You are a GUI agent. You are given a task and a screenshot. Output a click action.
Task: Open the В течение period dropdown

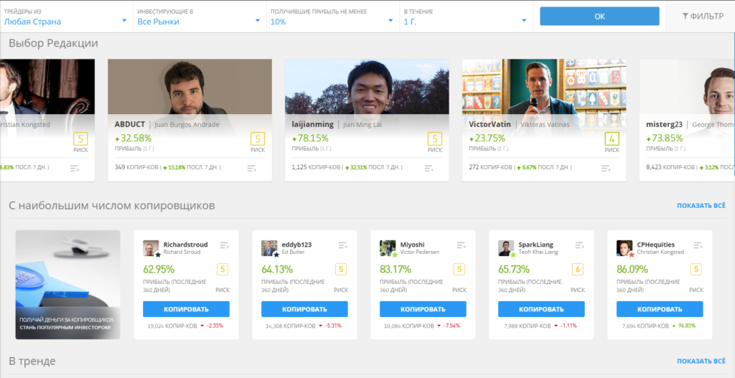click(x=466, y=16)
